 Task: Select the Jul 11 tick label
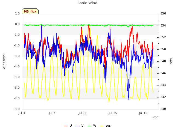82,113
